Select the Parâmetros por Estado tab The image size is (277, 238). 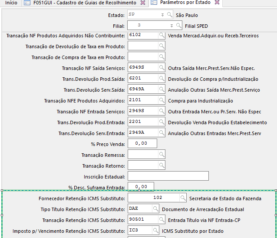[x=185, y=3]
